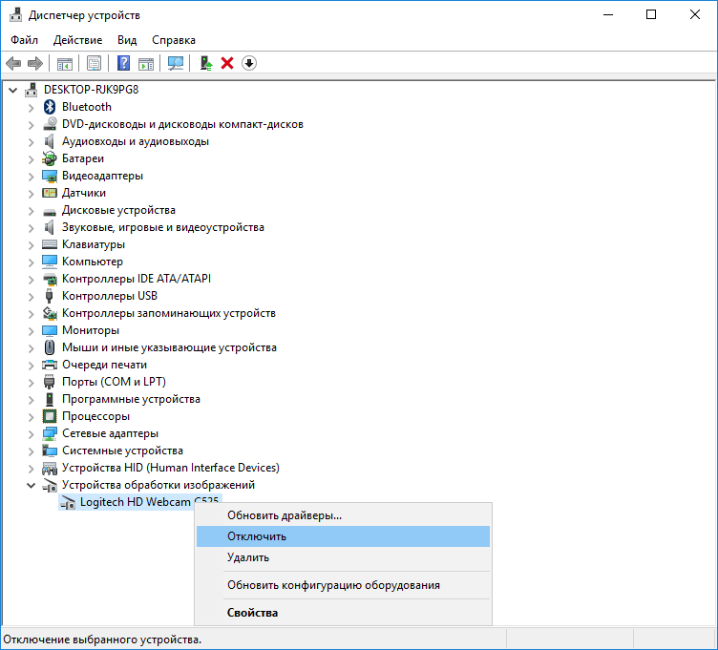Click the Back arrow toolbar icon
Screen dimensions: 718x650
[x=13, y=63]
